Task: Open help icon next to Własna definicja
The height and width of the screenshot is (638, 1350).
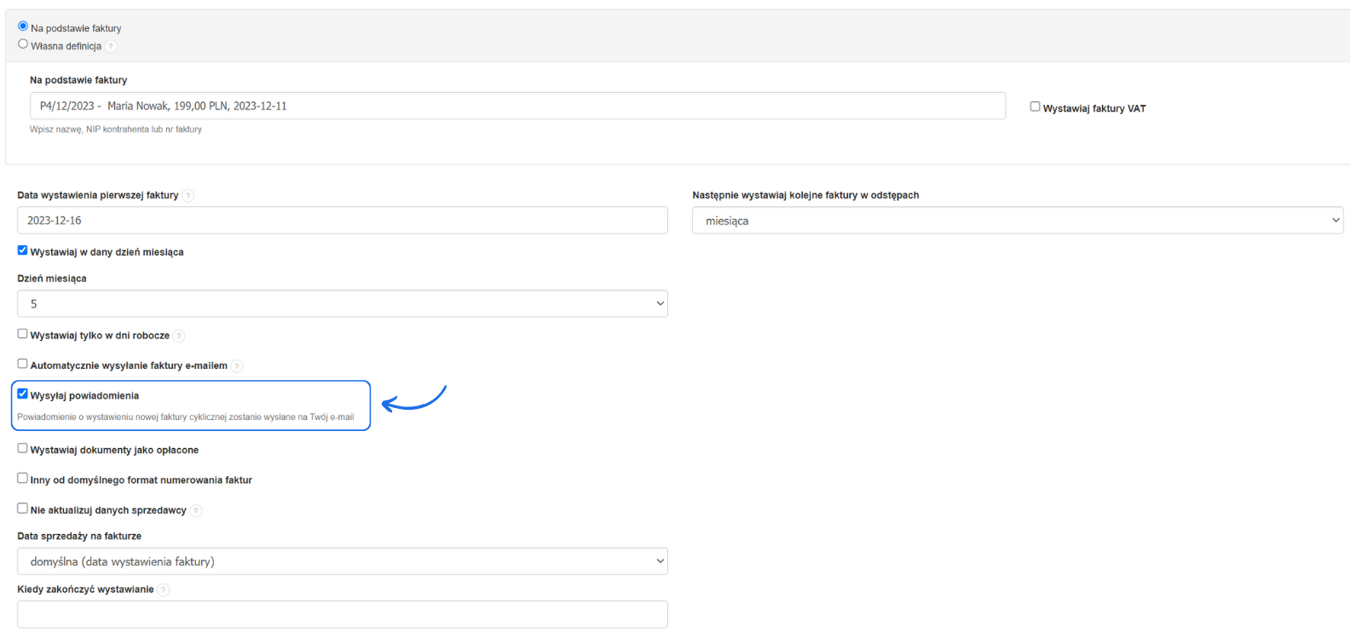Action: 111,47
